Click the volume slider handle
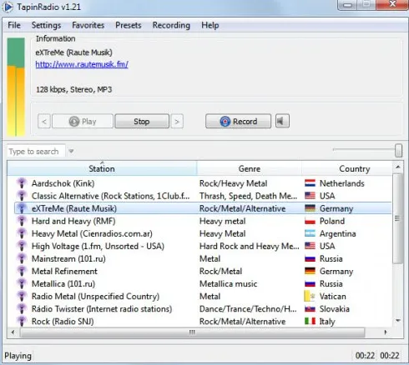The height and width of the screenshot is (365, 409). [398, 150]
